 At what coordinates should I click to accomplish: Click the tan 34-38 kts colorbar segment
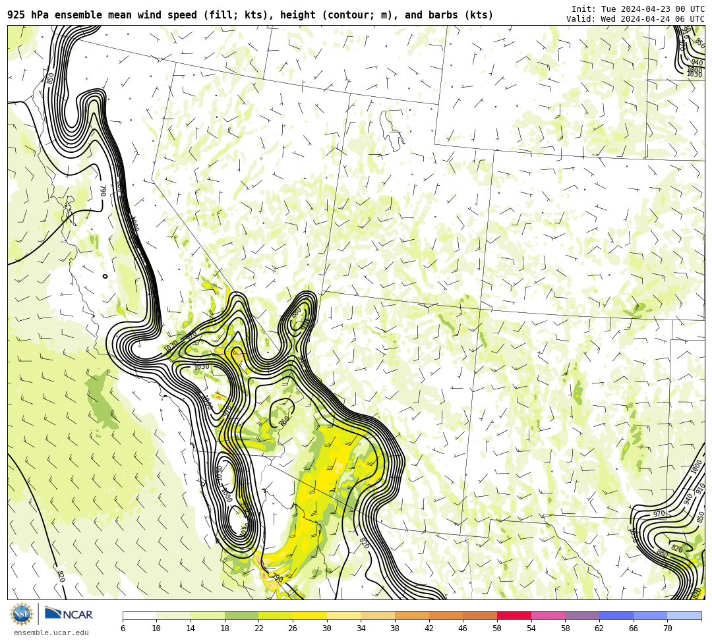[x=378, y=615]
